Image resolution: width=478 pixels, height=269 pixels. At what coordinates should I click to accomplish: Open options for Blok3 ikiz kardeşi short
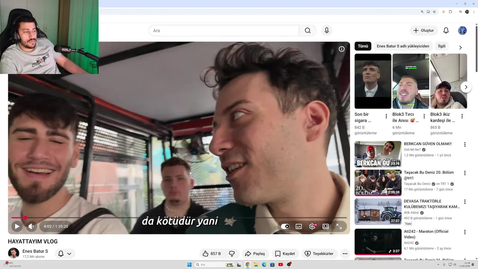click(x=462, y=116)
